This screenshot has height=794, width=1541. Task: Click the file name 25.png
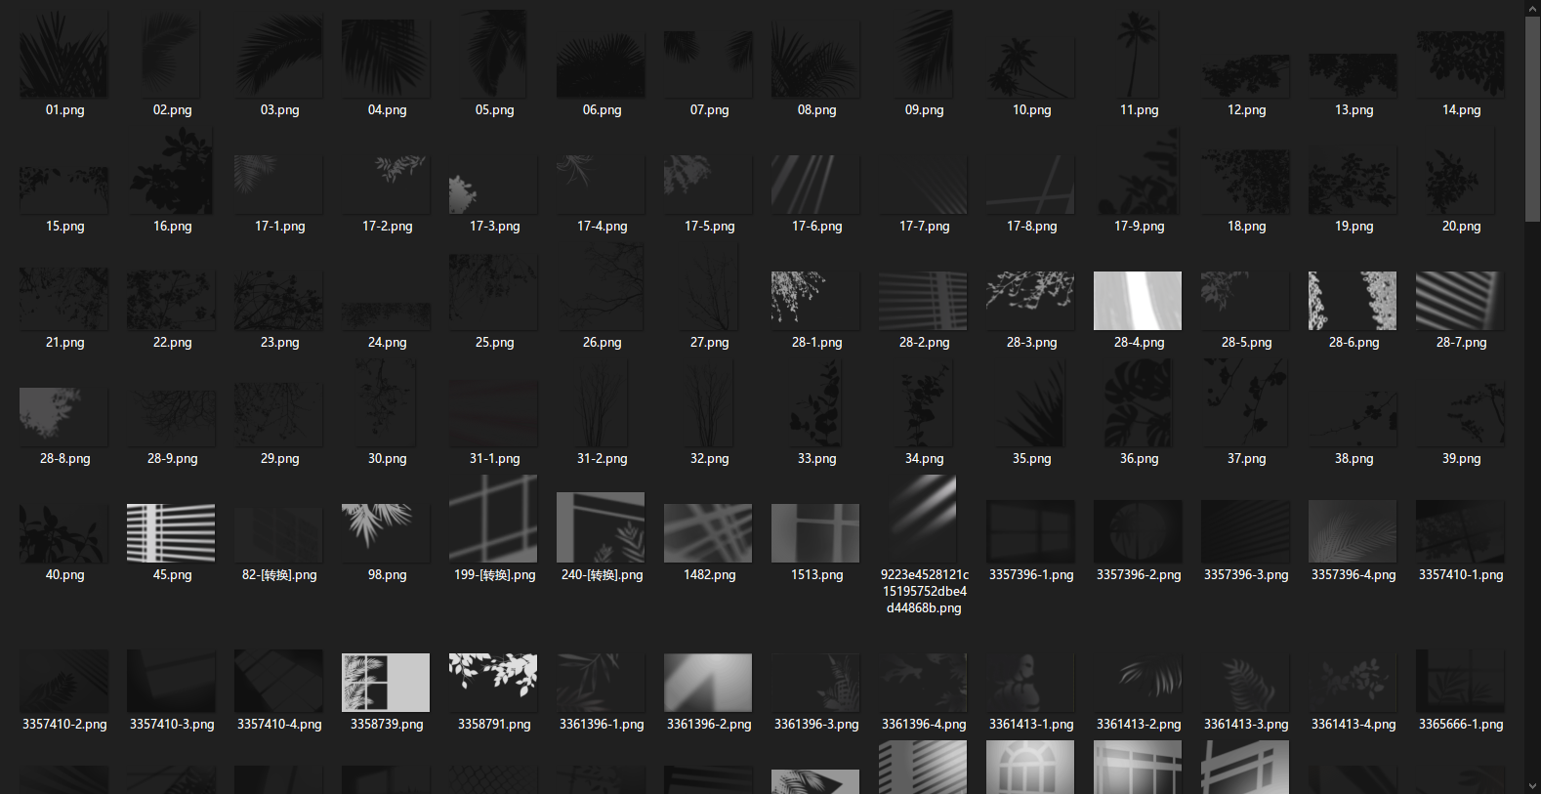[494, 343]
